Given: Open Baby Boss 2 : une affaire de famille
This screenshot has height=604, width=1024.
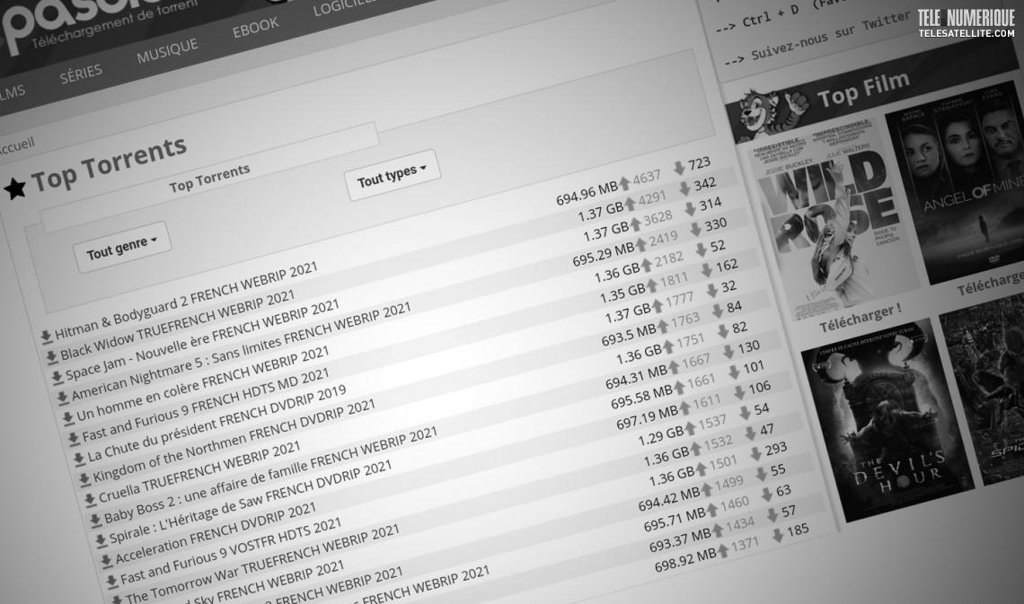Looking at the screenshot, I should point(270,476).
